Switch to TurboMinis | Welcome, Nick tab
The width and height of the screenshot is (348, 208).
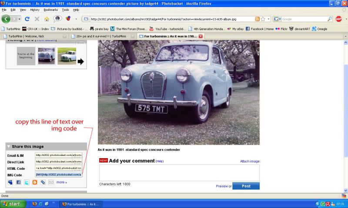[x=34, y=36]
